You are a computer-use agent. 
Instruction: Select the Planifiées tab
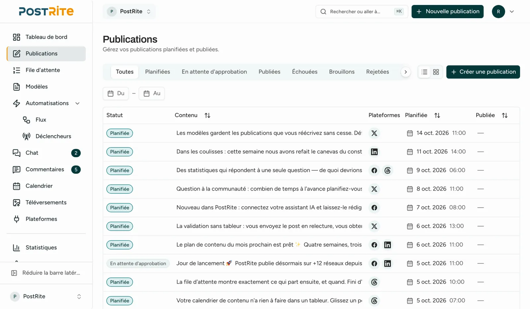pyautogui.click(x=158, y=72)
